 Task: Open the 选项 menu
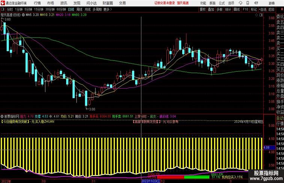click(231, 3)
